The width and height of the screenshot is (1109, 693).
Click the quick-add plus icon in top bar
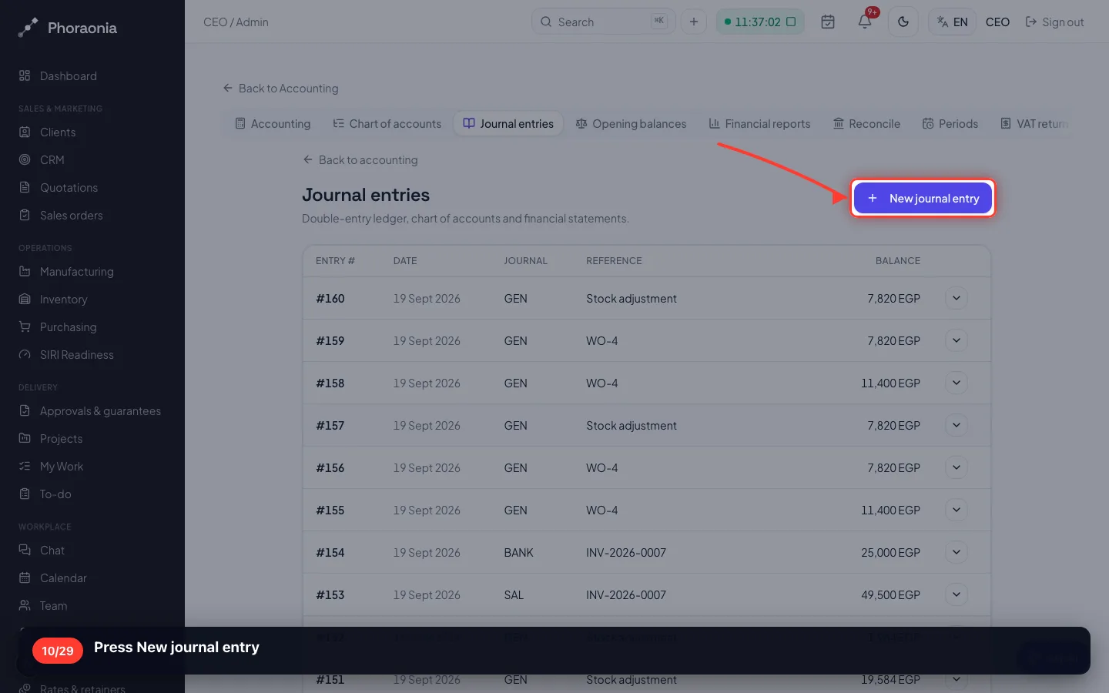(x=694, y=22)
